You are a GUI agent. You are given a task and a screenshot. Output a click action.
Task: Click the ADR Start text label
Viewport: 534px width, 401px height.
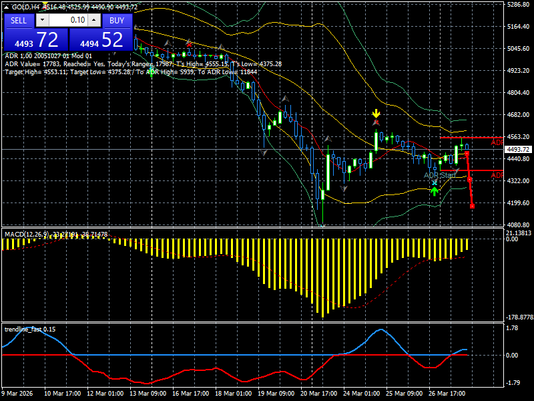pos(440,175)
